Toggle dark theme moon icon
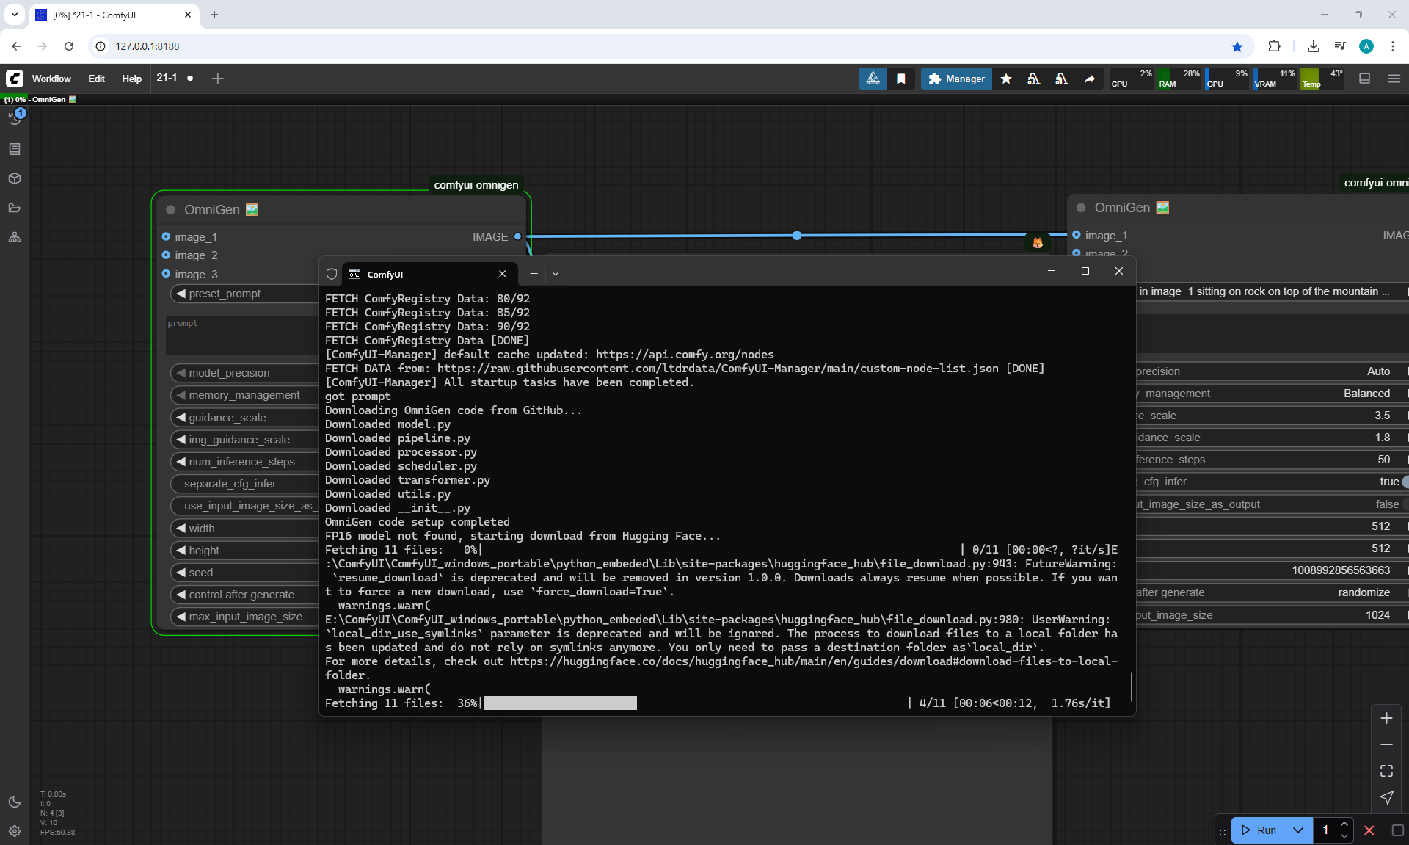The width and height of the screenshot is (1409, 845). (15, 802)
